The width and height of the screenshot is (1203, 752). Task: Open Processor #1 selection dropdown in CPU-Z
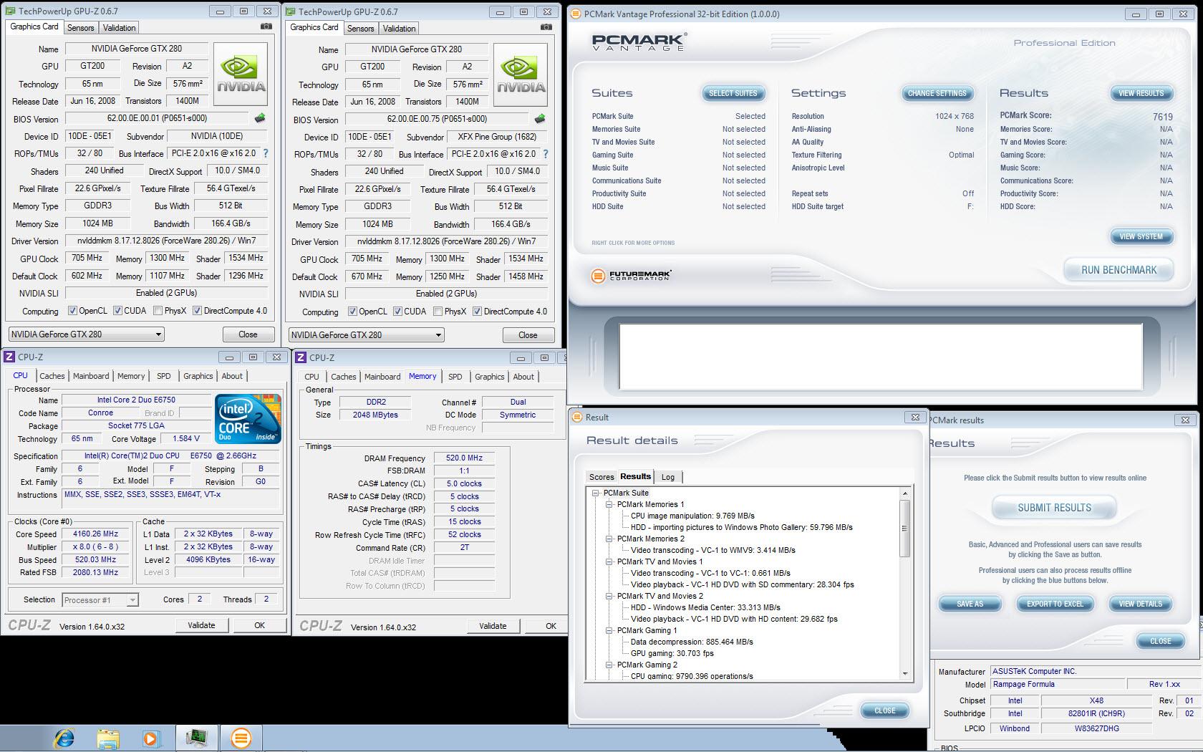click(x=100, y=599)
